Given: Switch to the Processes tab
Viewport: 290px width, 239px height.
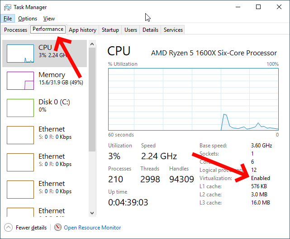Looking at the screenshot, I should coord(15,30).
